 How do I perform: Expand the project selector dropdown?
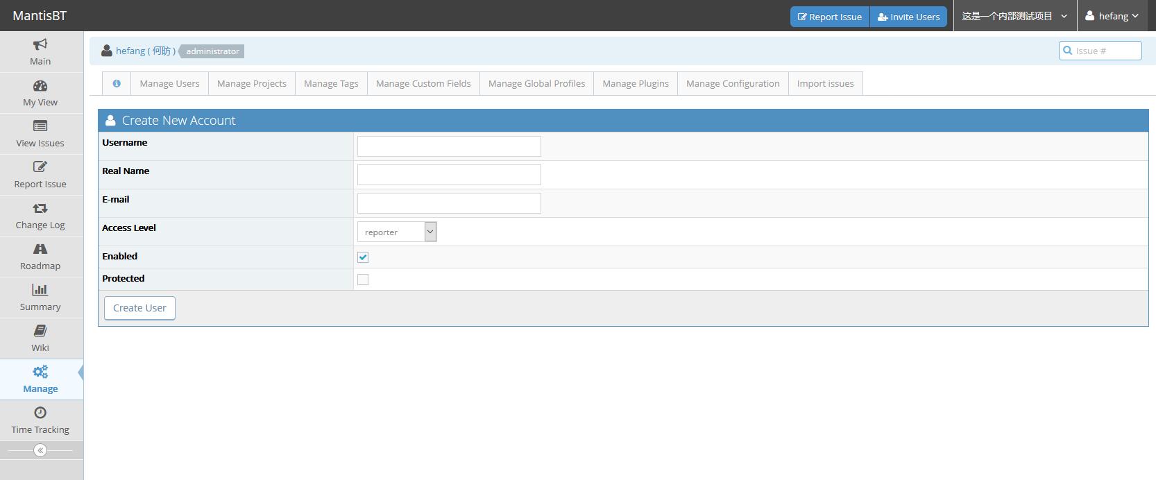coord(1014,16)
